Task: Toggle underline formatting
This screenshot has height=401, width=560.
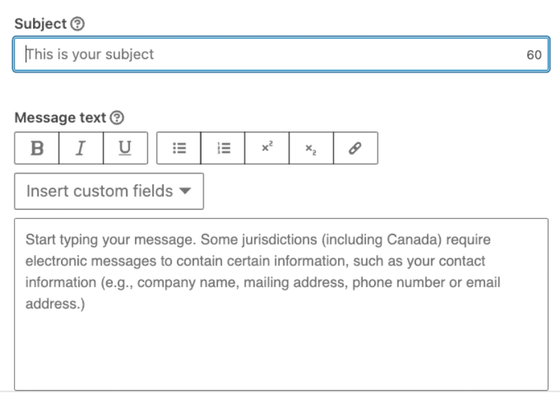Action: 125,148
